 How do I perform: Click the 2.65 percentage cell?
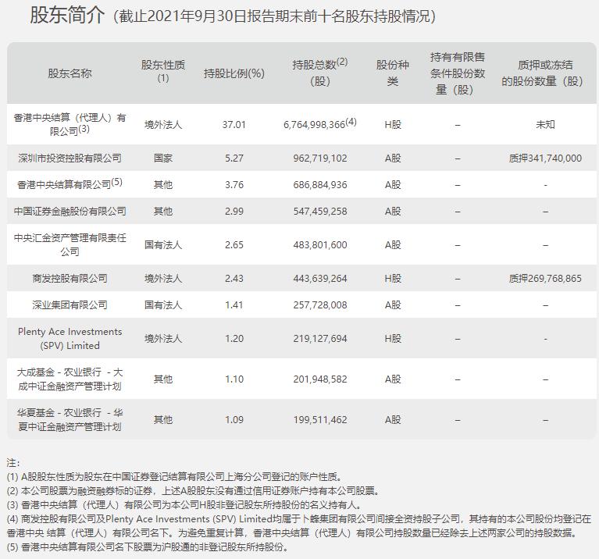(234, 244)
